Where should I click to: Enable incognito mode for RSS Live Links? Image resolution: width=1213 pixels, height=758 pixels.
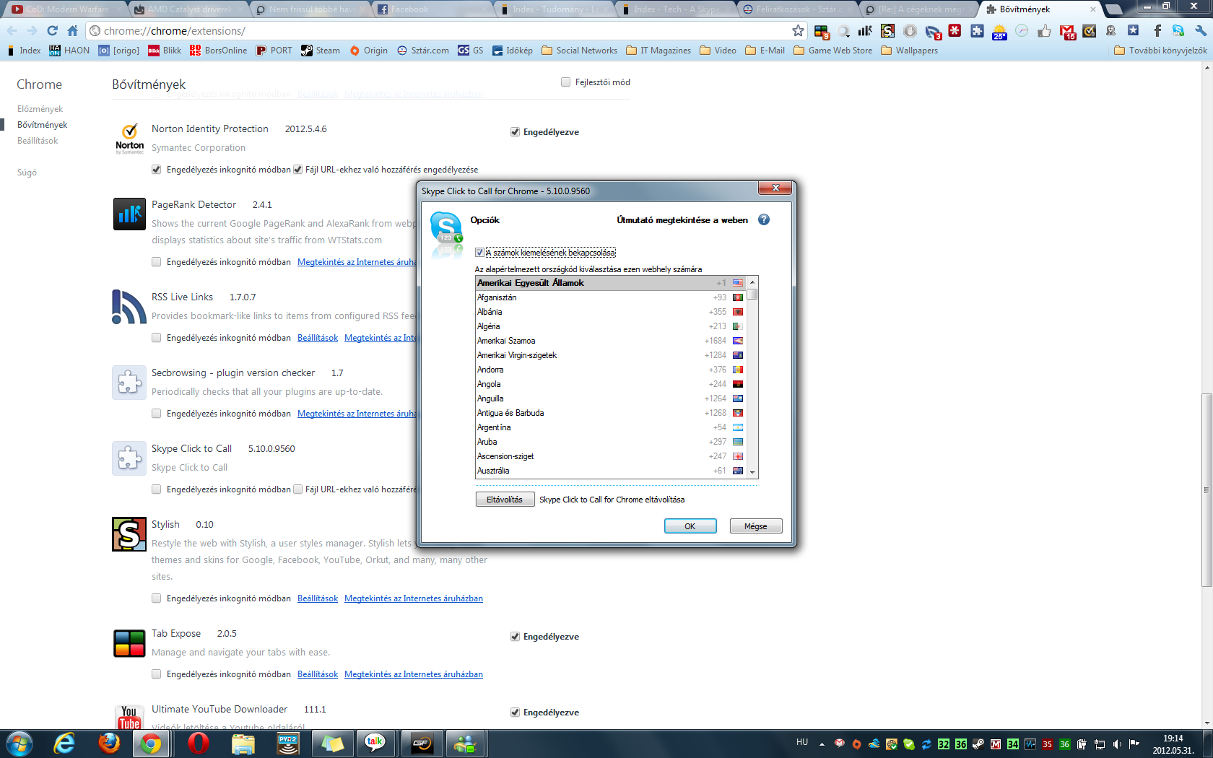coord(157,338)
